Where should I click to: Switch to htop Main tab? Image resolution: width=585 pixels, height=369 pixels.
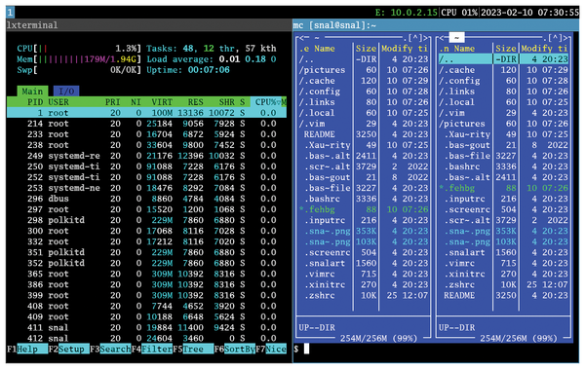pyautogui.click(x=32, y=92)
